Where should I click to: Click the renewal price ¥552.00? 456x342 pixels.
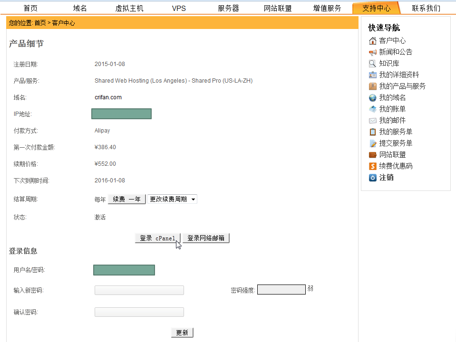[105, 164]
